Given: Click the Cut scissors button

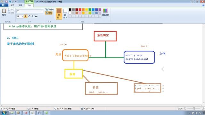Looking at the screenshot, I should point(11,10).
